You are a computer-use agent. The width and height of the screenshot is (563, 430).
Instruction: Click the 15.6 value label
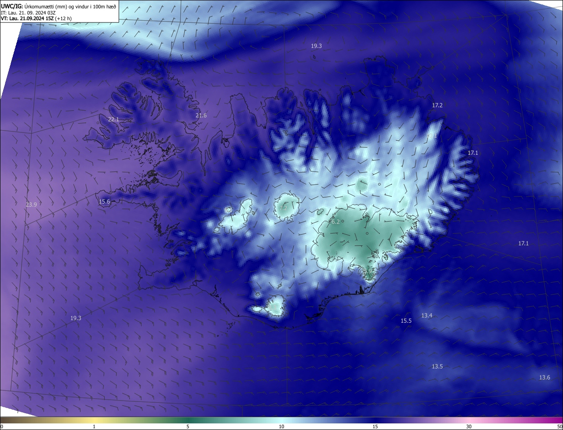104,201
